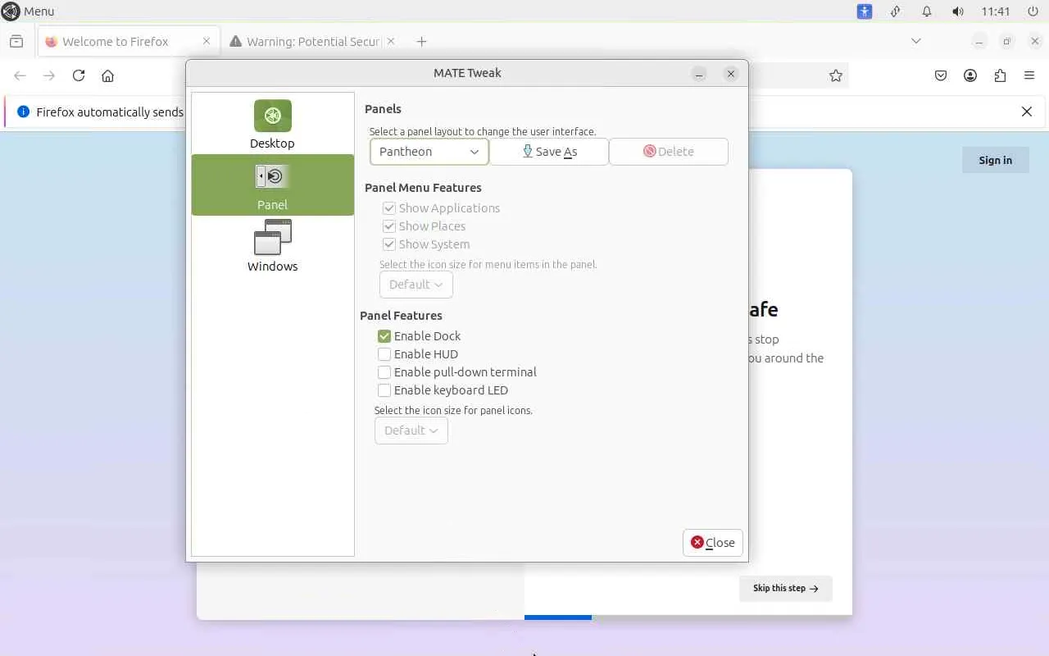Open the volume control speaker icon

pyautogui.click(x=958, y=11)
